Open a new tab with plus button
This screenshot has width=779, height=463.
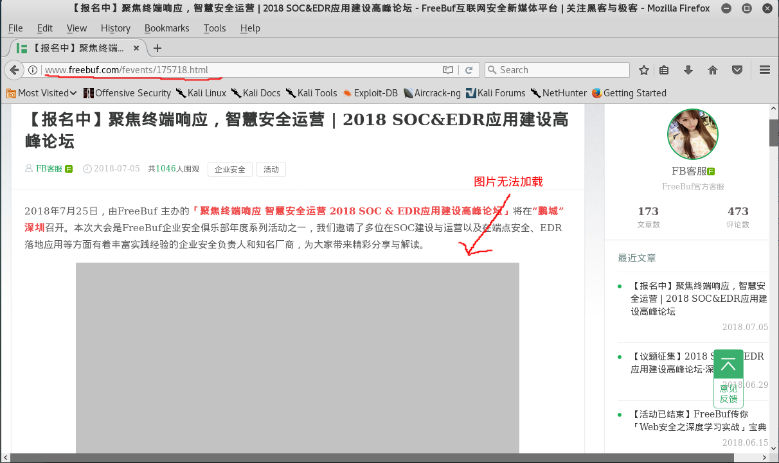pyautogui.click(x=157, y=48)
